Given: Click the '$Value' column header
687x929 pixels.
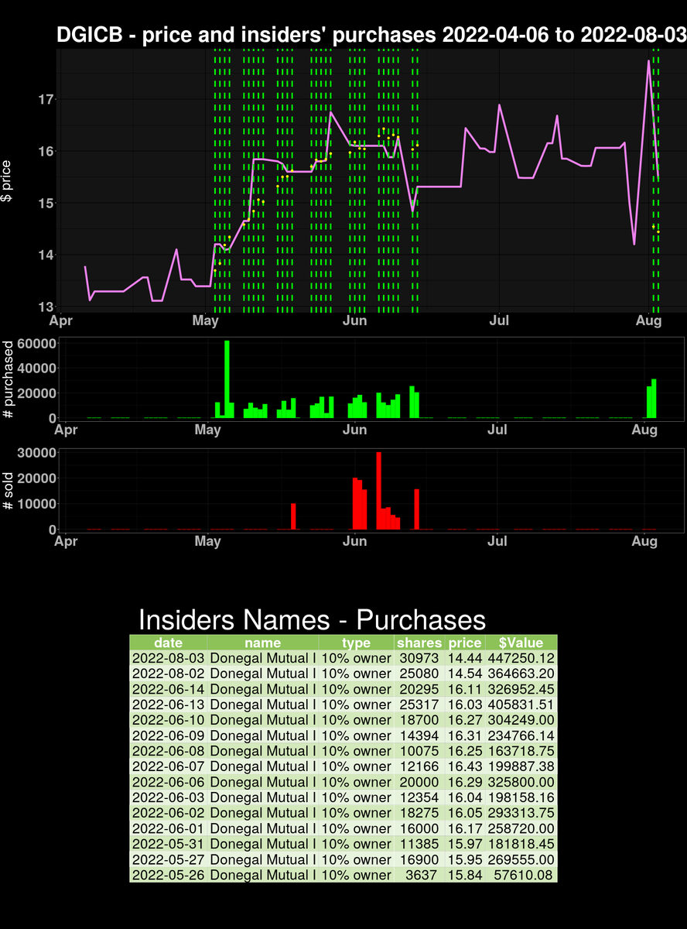Looking at the screenshot, I should coord(521,643).
